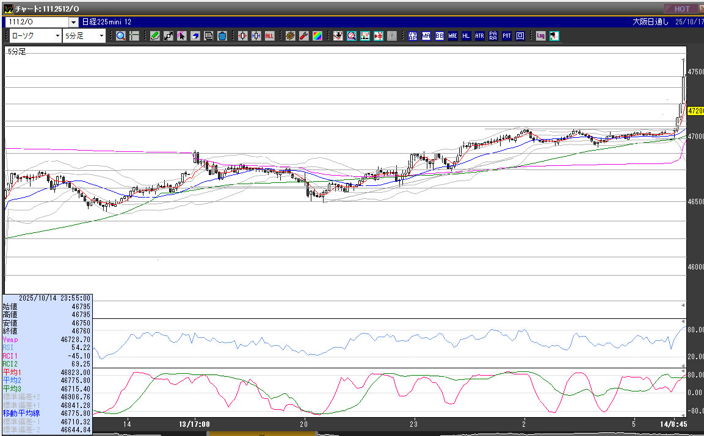Click the horizontal scrollbar thumb at bottom
This screenshot has height=436, width=704.
(x=263, y=434)
